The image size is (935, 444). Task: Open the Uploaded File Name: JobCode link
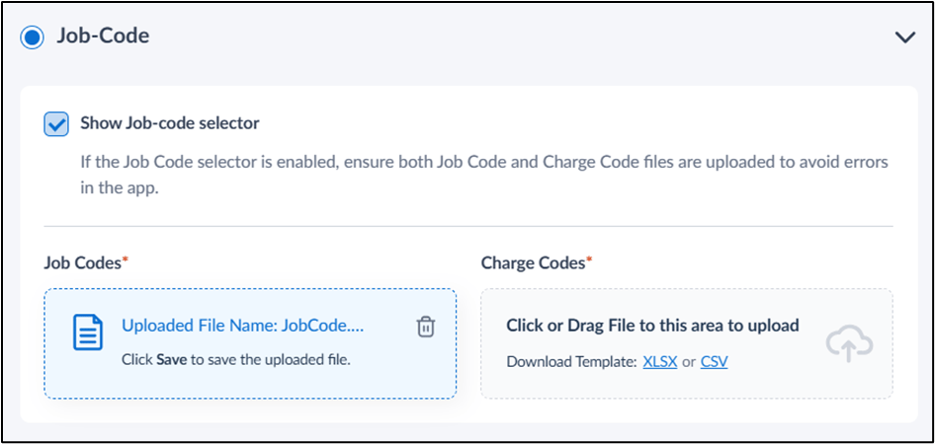[243, 326]
